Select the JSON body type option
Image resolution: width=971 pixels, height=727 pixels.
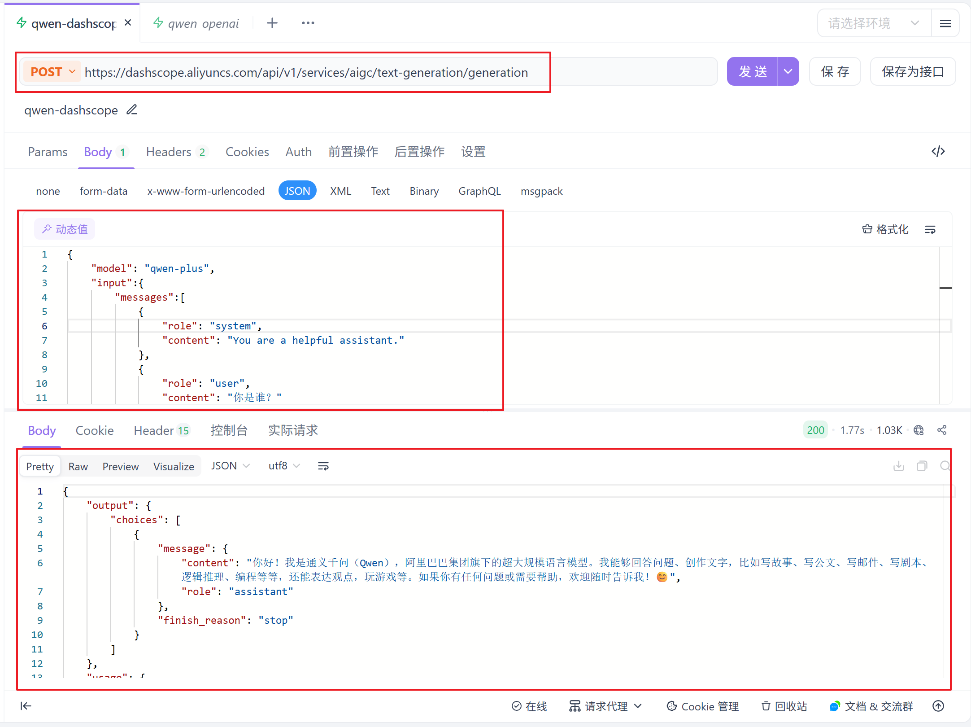tap(297, 191)
